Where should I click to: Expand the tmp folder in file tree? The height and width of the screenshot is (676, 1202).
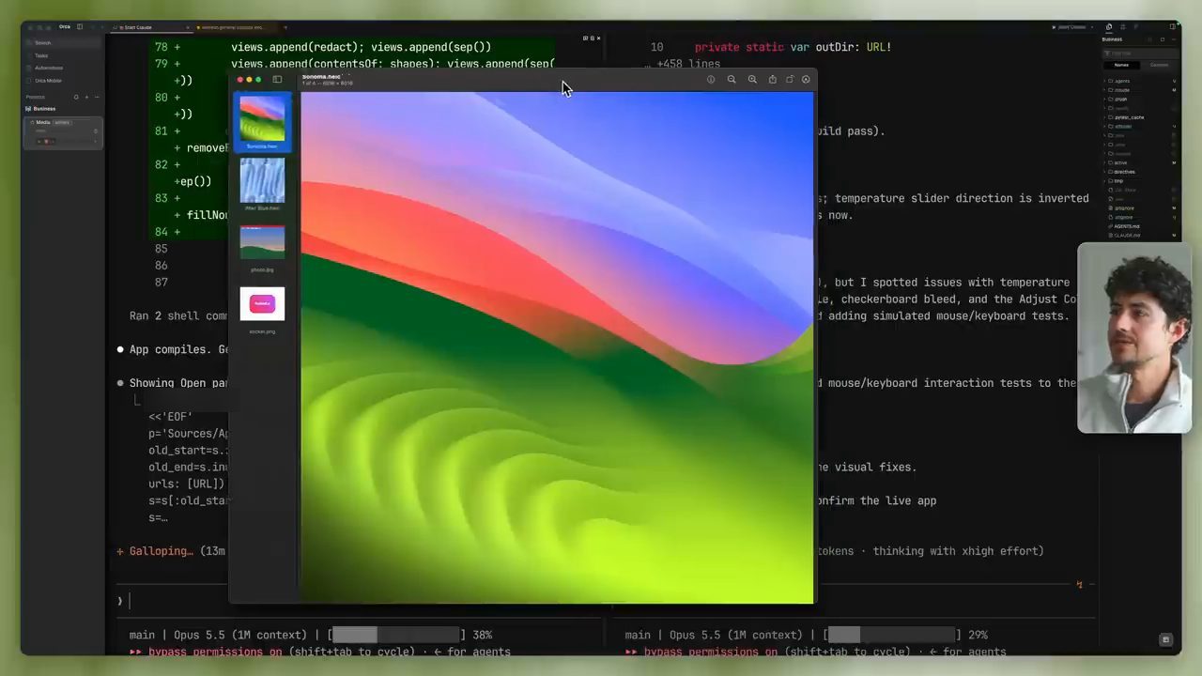[x=1117, y=180]
